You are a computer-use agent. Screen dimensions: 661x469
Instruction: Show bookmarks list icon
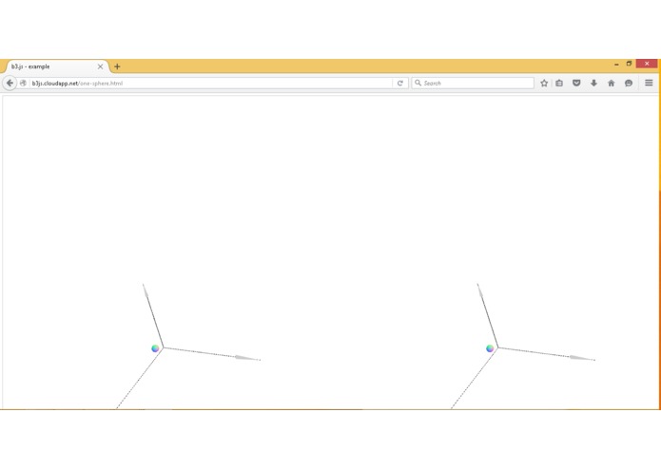pyautogui.click(x=559, y=84)
